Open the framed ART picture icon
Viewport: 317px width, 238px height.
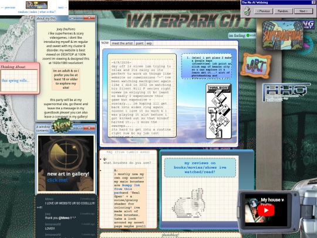pos(256,65)
